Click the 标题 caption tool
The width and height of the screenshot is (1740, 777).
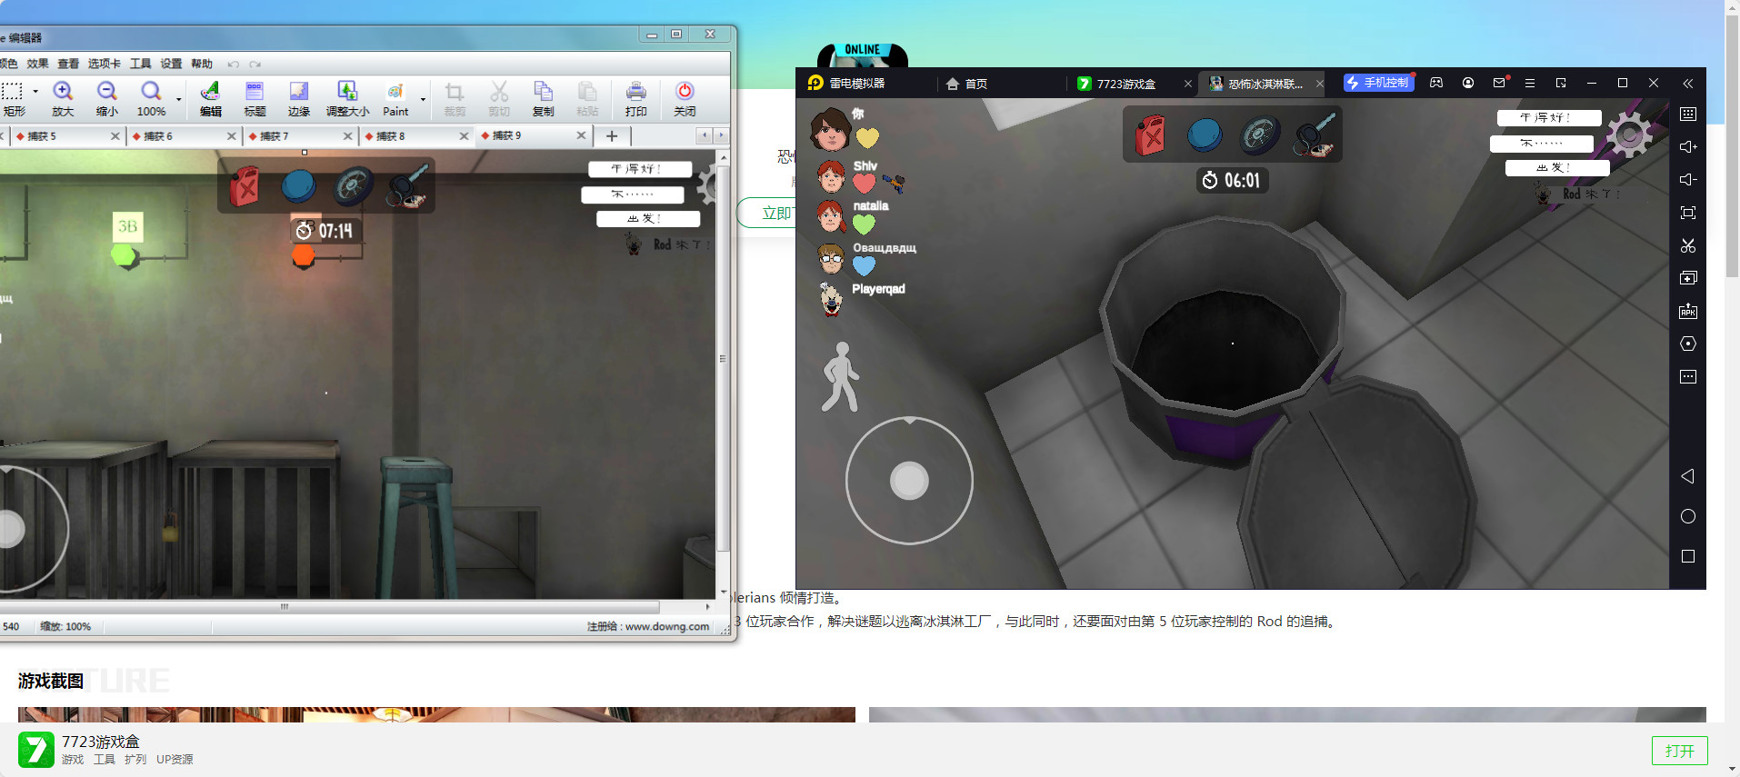(x=255, y=99)
